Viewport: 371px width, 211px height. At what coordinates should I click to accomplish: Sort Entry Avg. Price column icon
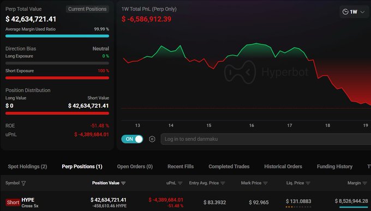[x=223, y=183]
